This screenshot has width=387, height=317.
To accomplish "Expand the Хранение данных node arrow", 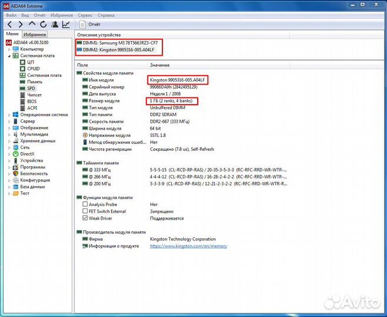I will pyautogui.click(x=9, y=141).
